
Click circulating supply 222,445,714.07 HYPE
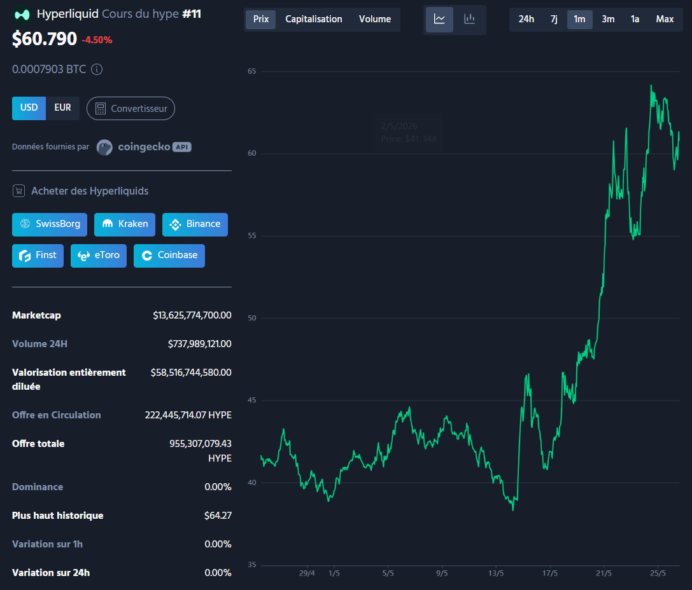[x=188, y=415]
